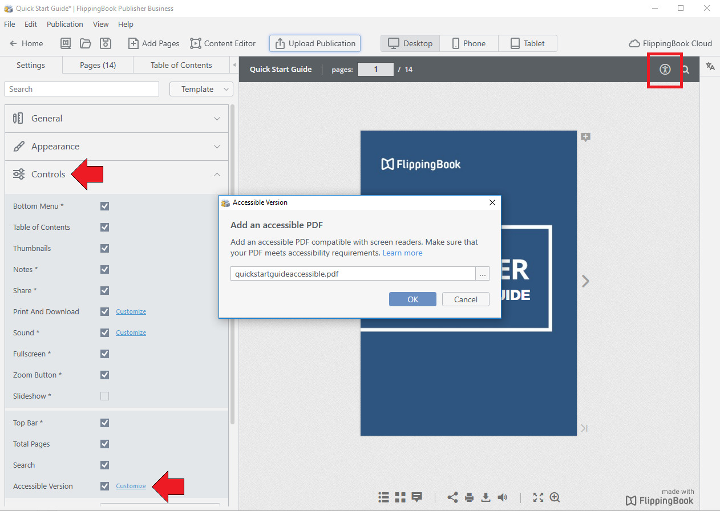The height and width of the screenshot is (511, 720).
Task: Toggle the Notes checkbox
Action: tap(104, 269)
